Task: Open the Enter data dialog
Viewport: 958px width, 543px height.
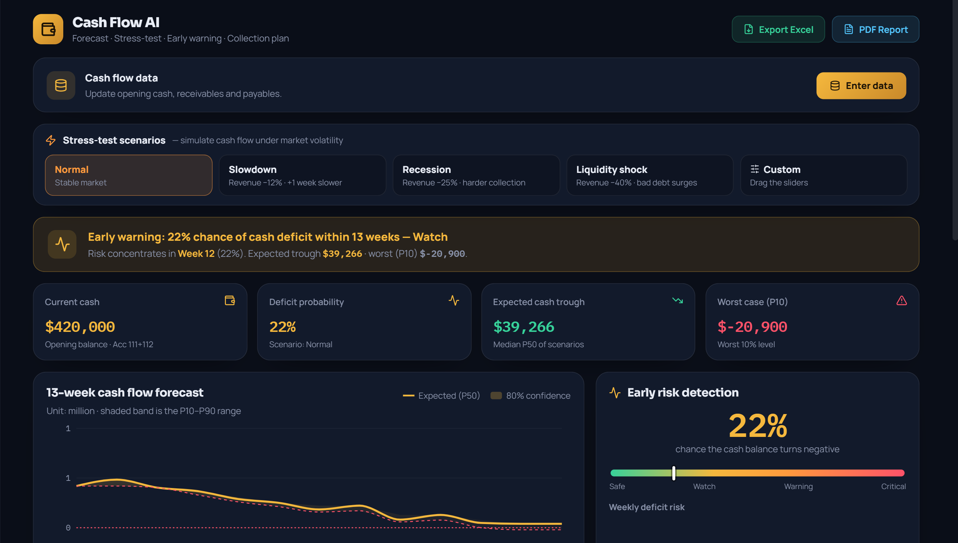Action: click(861, 86)
